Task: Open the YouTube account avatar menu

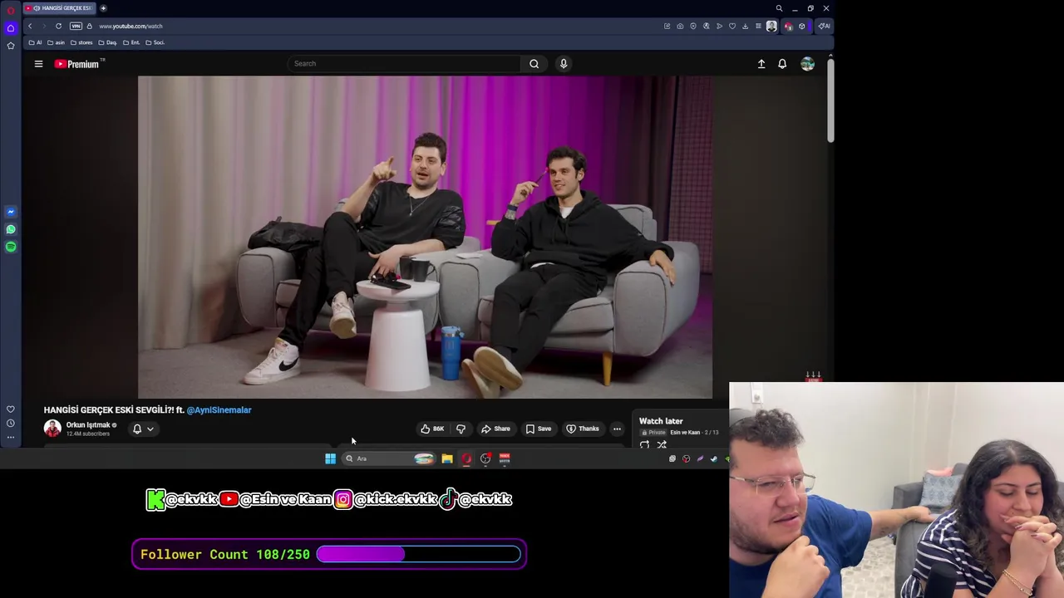Action: [x=807, y=63]
